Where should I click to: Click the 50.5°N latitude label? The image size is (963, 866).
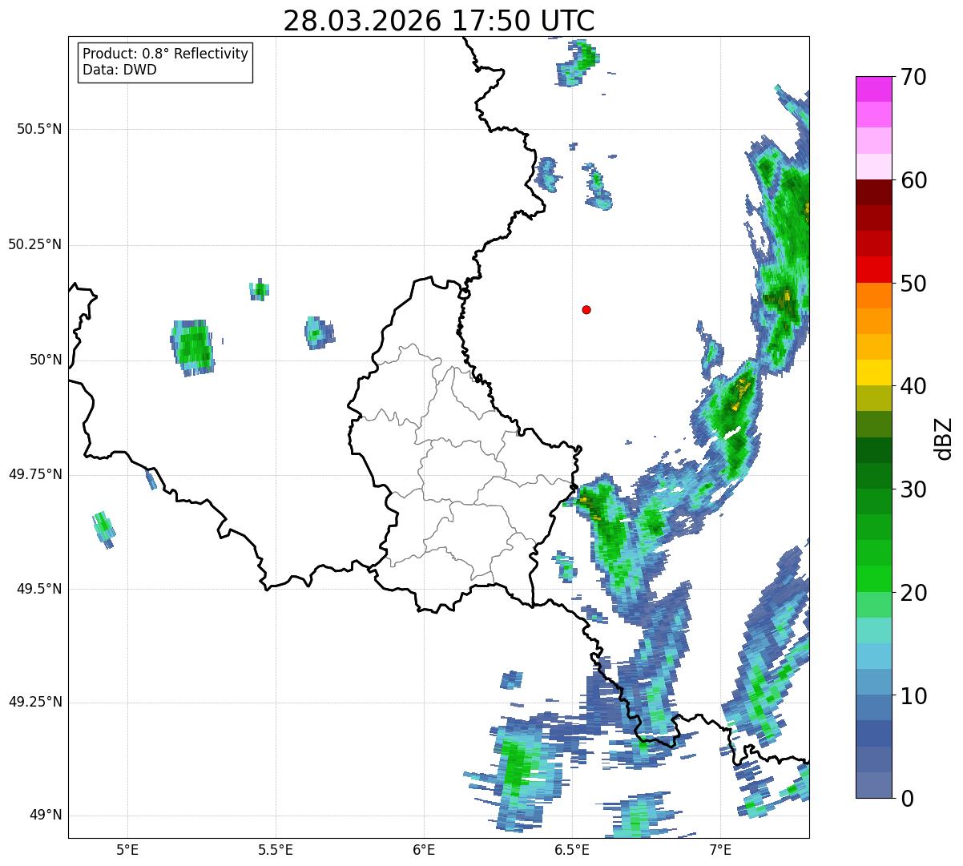tap(39, 129)
